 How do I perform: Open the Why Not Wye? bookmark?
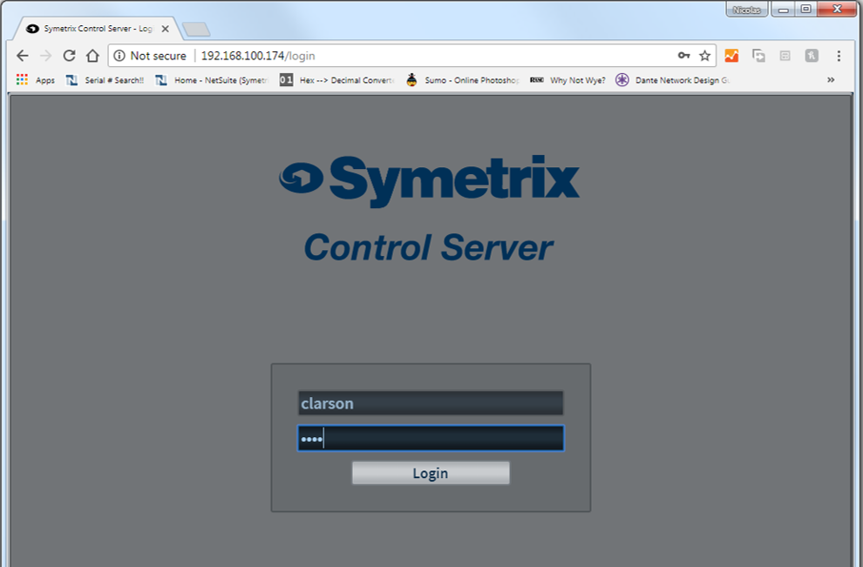click(567, 80)
